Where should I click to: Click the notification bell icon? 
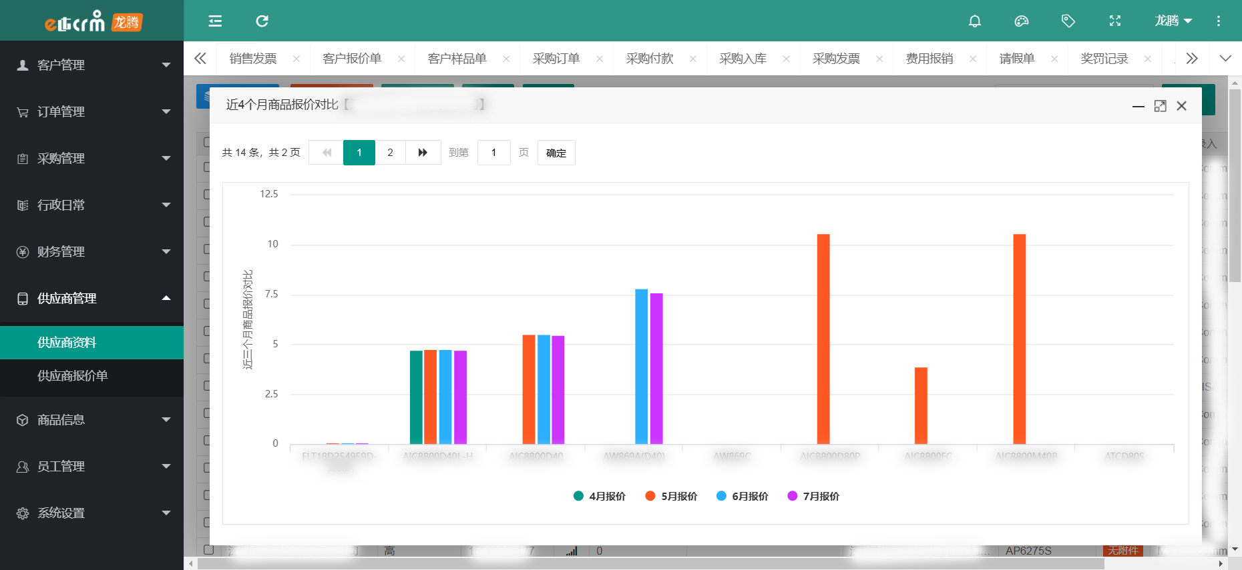(974, 21)
